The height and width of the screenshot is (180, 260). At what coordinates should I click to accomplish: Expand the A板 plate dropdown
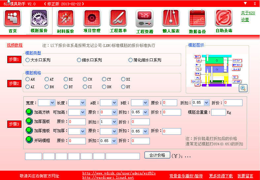(114, 103)
